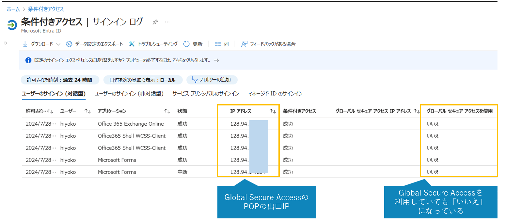Open the 列 column chooser
Image resolution: width=505 pixels, height=221 pixels.
click(x=226, y=44)
